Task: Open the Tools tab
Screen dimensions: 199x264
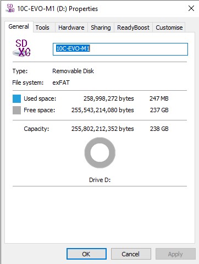Action: point(42,28)
